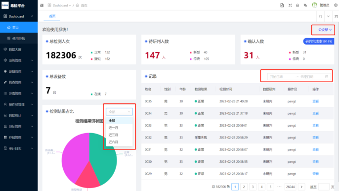Select 近三月 option in dropdown list

(x=120, y=135)
